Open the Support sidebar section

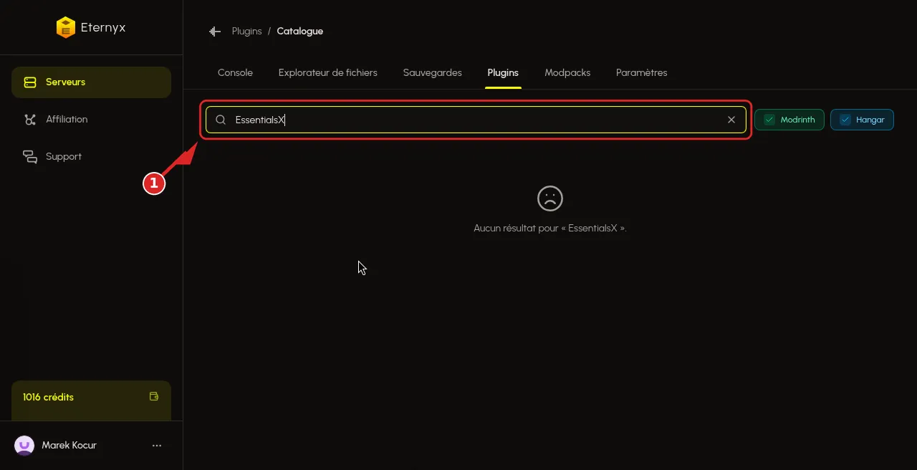click(91, 157)
